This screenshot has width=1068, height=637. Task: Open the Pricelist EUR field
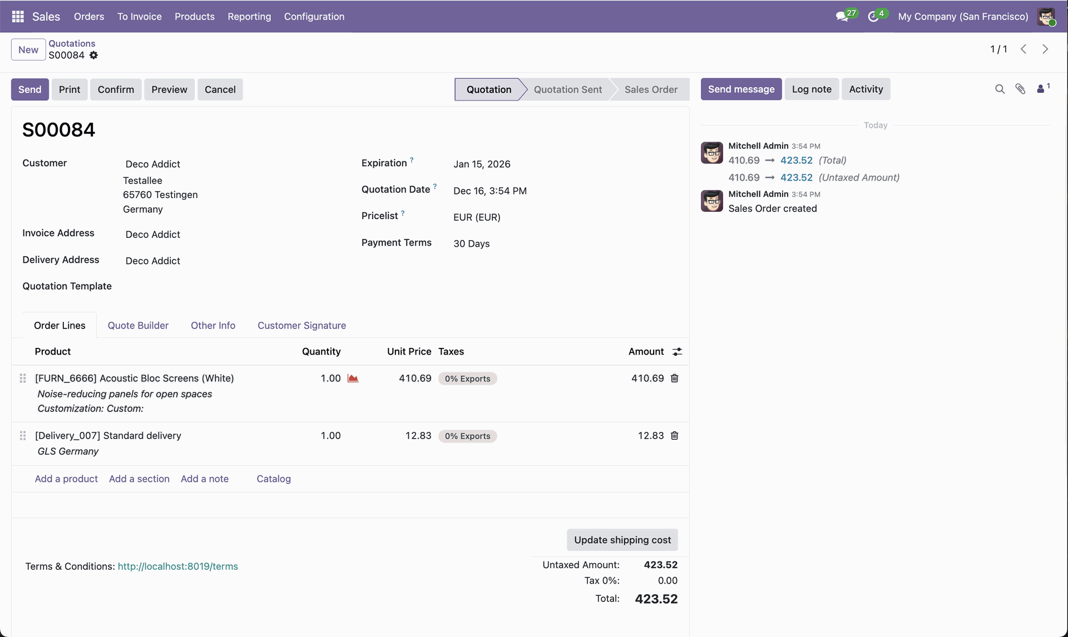(x=477, y=217)
